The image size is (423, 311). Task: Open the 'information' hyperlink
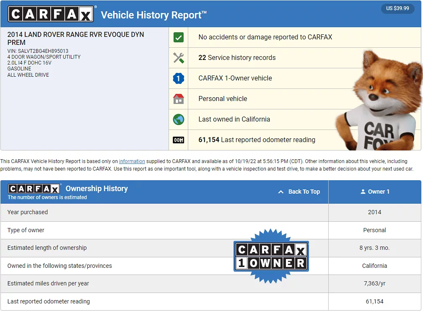[x=132, y=161]
